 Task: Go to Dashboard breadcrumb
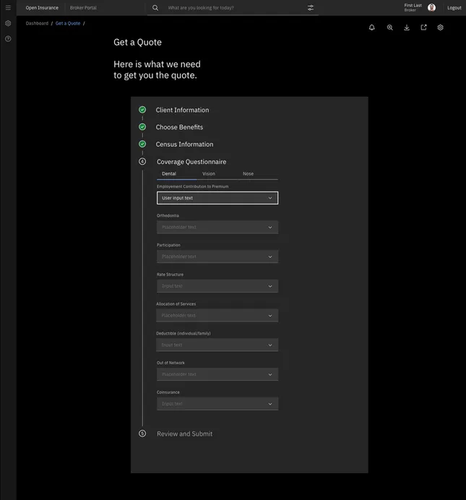click(x=37, y=23)
